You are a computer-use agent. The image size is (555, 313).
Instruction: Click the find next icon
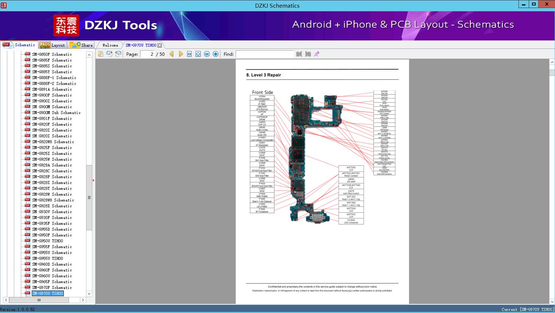coord(308,54)
